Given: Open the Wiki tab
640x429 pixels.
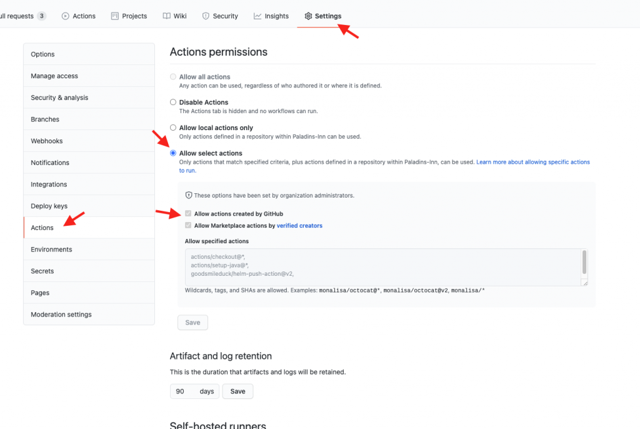Looking at the screenshot, I should tap(175, 16).
